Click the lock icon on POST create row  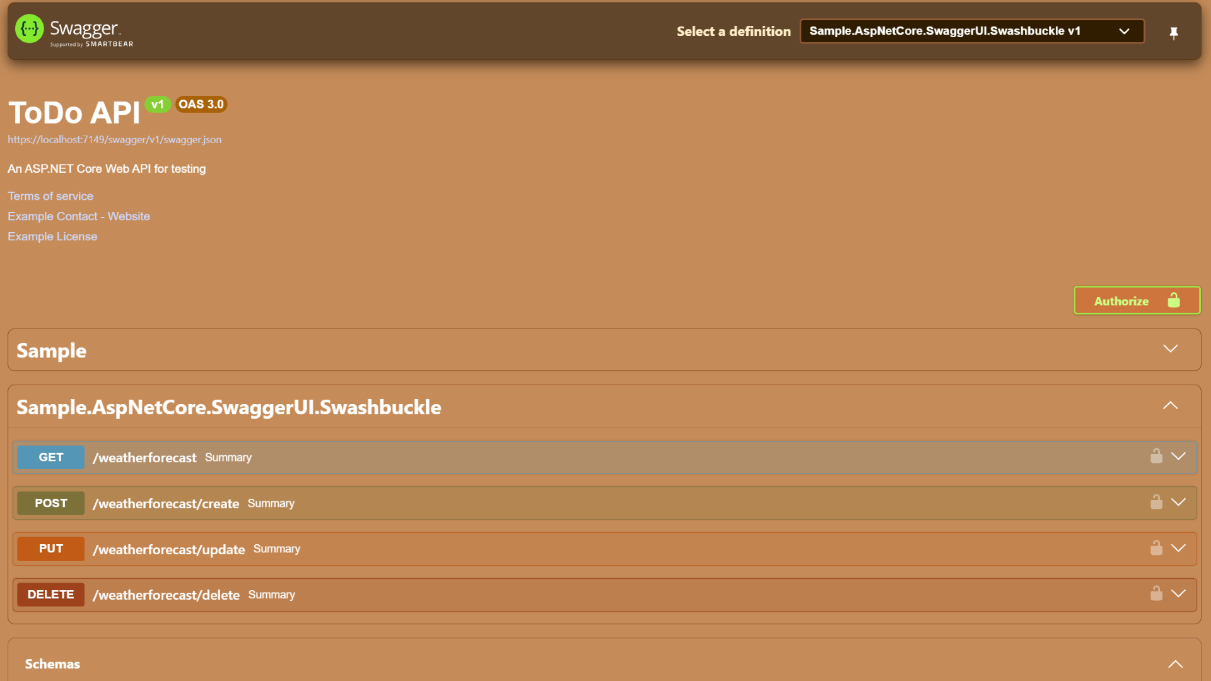click(x=1156, y=502)
